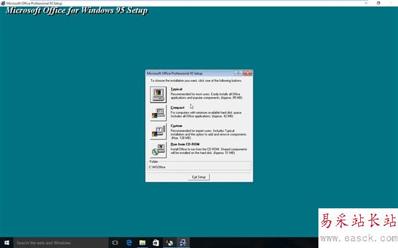This screenshot has width=398, height=248.
Task: Click the 'Search the web and Windows' box
Action: (61, 243)
